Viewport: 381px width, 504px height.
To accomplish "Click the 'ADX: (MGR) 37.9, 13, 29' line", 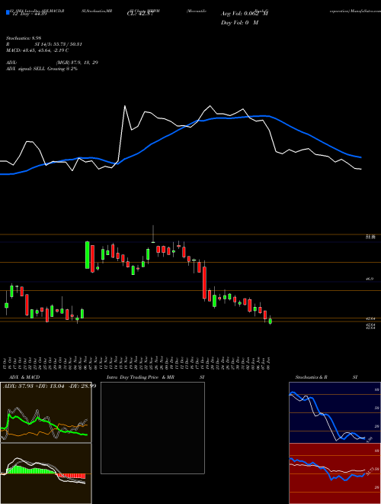I will [53, 63].
